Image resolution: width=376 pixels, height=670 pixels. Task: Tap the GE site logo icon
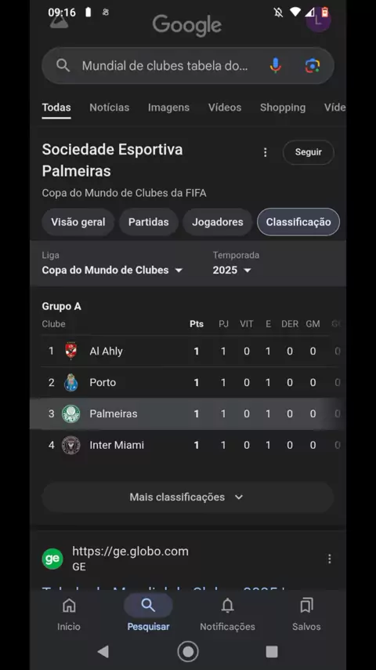[52, 559]
